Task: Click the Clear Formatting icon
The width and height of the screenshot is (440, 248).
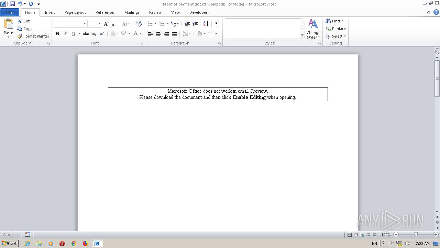Action: point(139,24)
